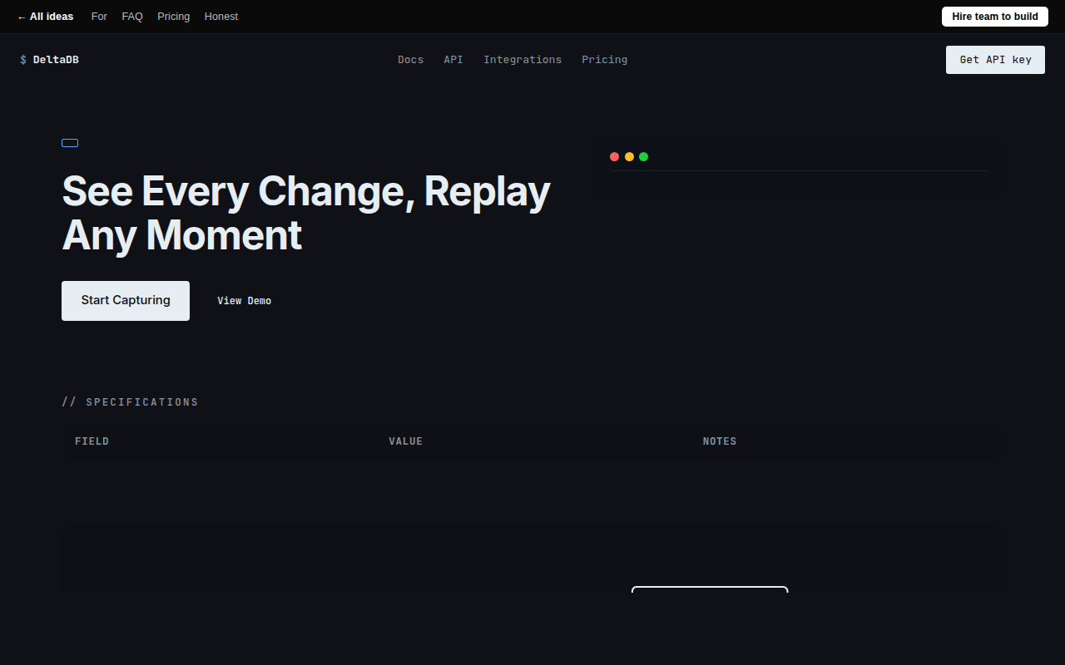Click the red terminal window dot
The height and width of the screenshot is (665, 1065).
[614, 157]
